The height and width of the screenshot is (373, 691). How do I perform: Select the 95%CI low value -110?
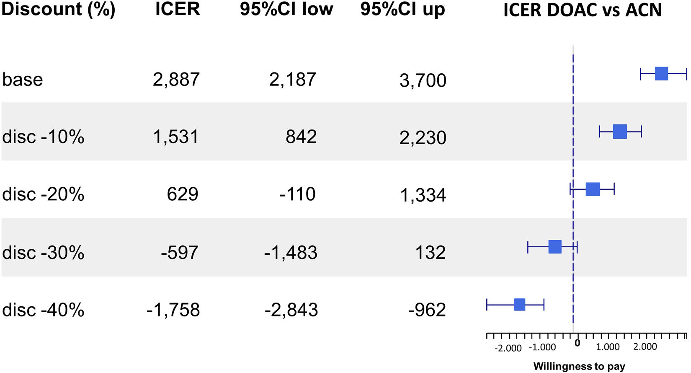click(x=298, y=194)
